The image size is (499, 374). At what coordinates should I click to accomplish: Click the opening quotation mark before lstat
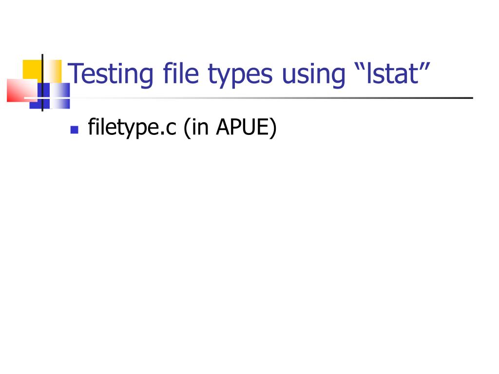(360, 67)
